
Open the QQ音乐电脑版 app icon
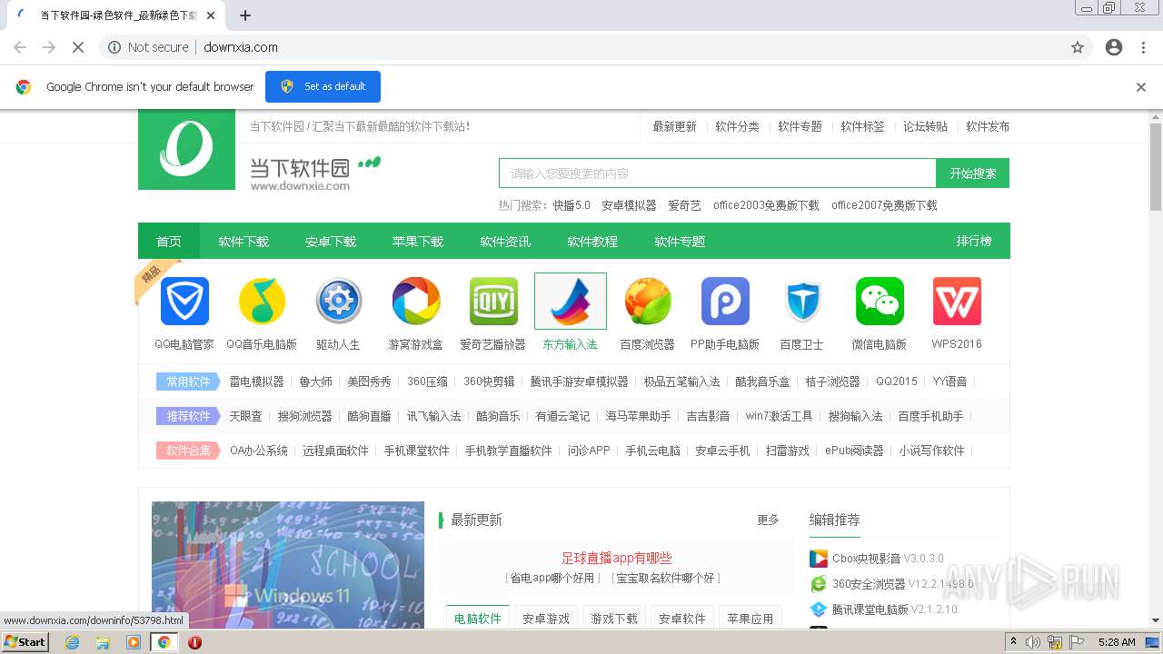(262, 302)
